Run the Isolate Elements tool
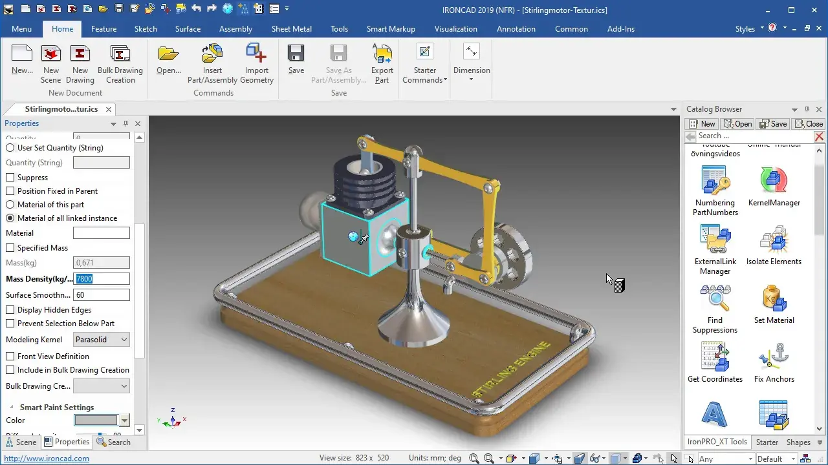 [x=774, y=245]
